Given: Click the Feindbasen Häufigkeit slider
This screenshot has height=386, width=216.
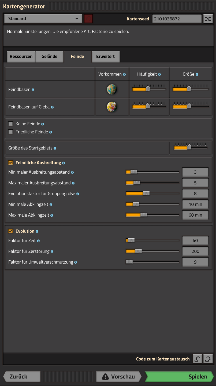Looking at the screenshot, I should coord(149,89).
